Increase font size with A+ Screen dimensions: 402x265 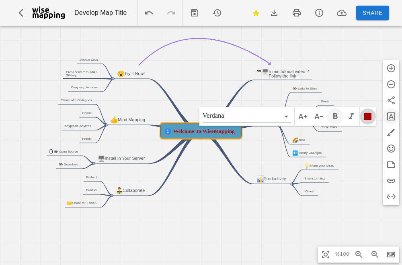pos(303,116)
